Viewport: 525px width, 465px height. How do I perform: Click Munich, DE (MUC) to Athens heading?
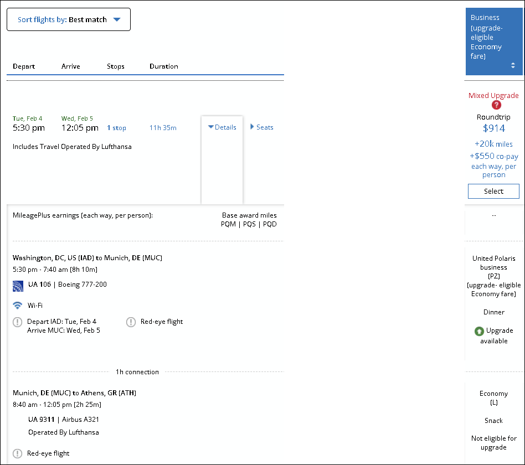[74, 393]
